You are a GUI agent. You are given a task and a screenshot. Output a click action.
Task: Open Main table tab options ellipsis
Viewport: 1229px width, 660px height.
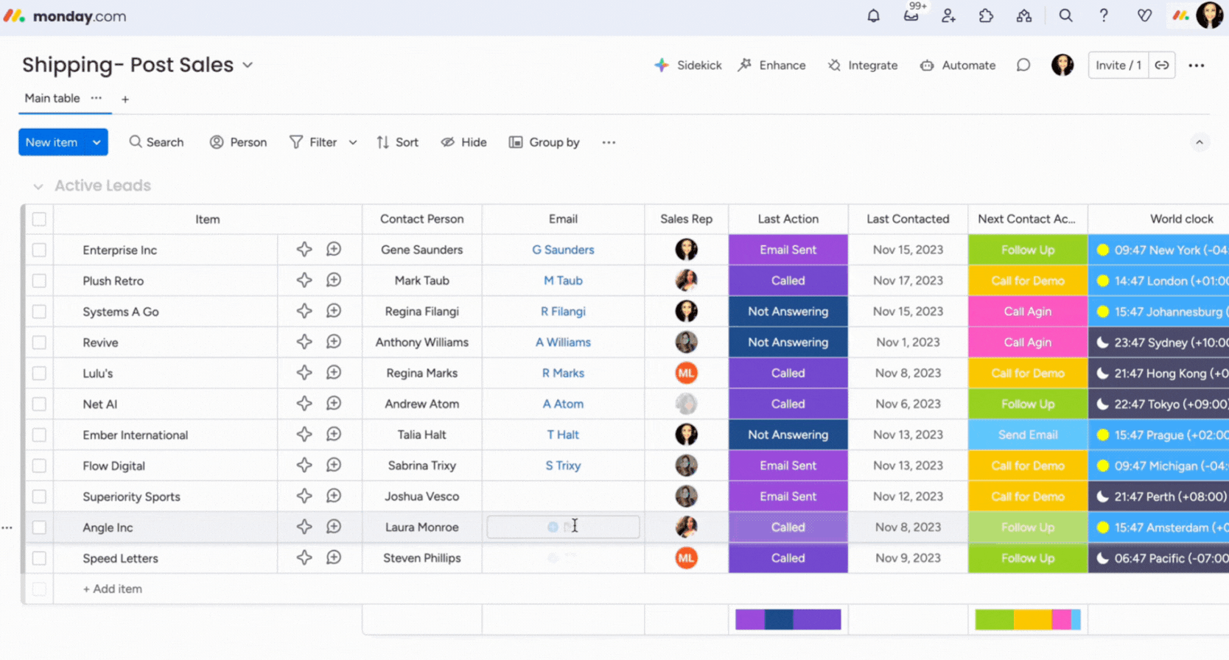(97, 98)
